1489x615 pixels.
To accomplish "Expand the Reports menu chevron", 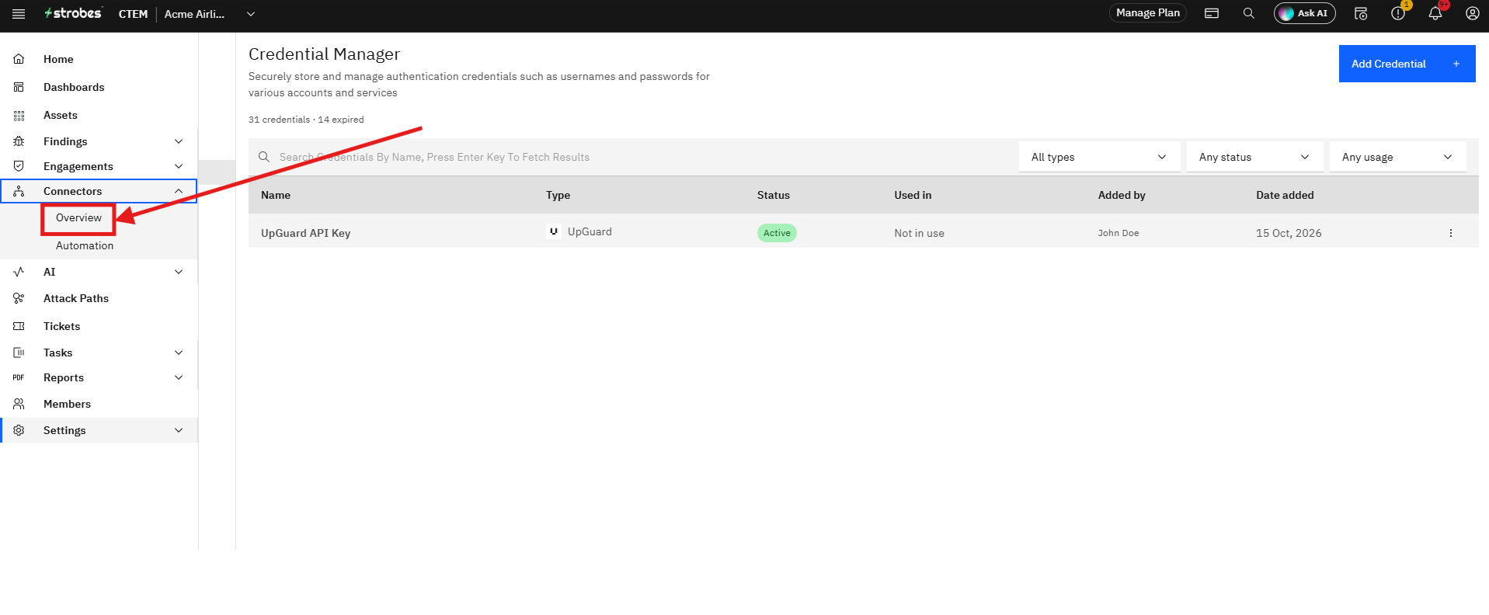I will click(179, 377).
